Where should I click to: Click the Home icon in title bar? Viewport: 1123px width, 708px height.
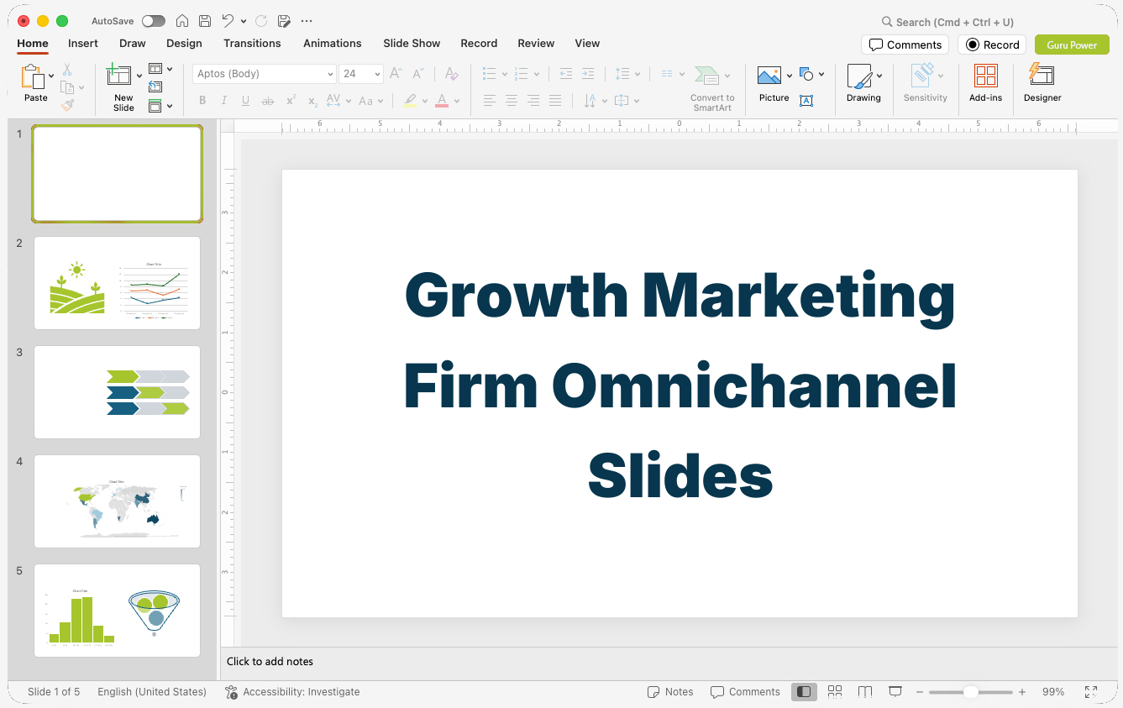[x=181, y=21]
